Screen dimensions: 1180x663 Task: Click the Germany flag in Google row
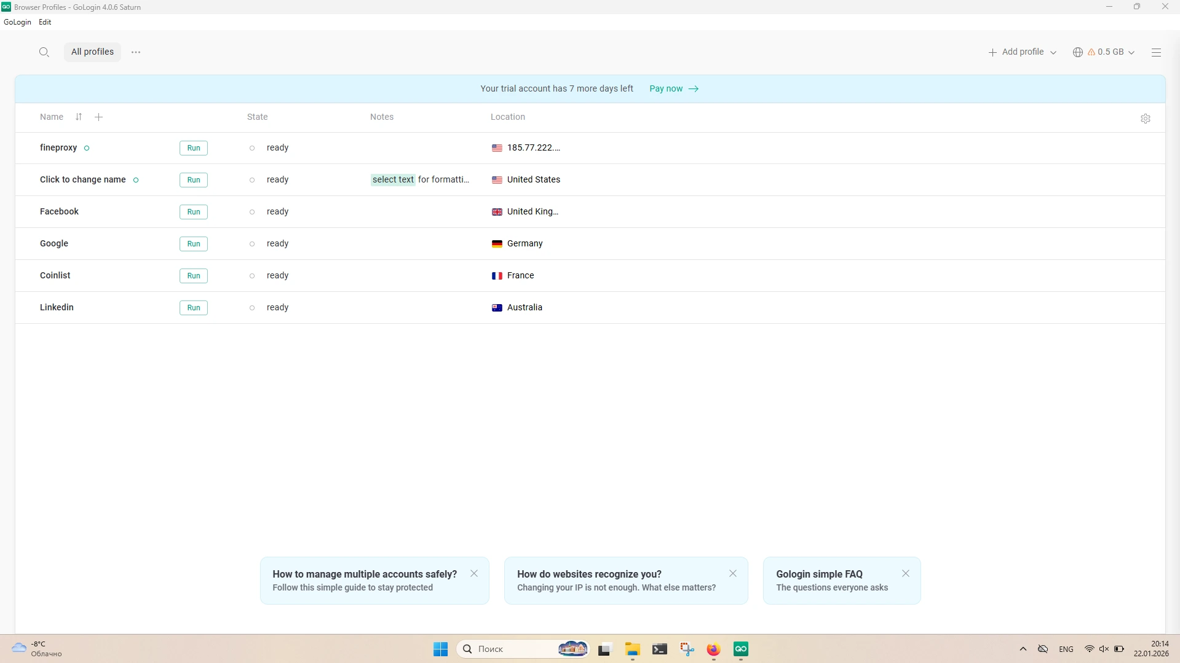click(497, 244)
